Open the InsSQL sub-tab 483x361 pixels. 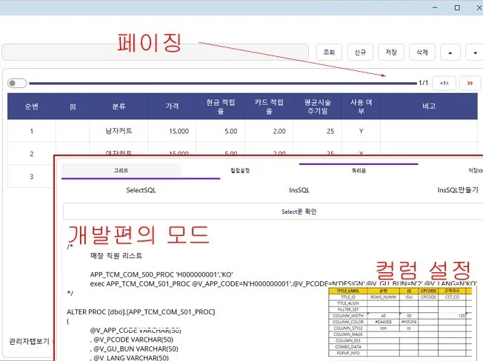[x=299, y=190]
